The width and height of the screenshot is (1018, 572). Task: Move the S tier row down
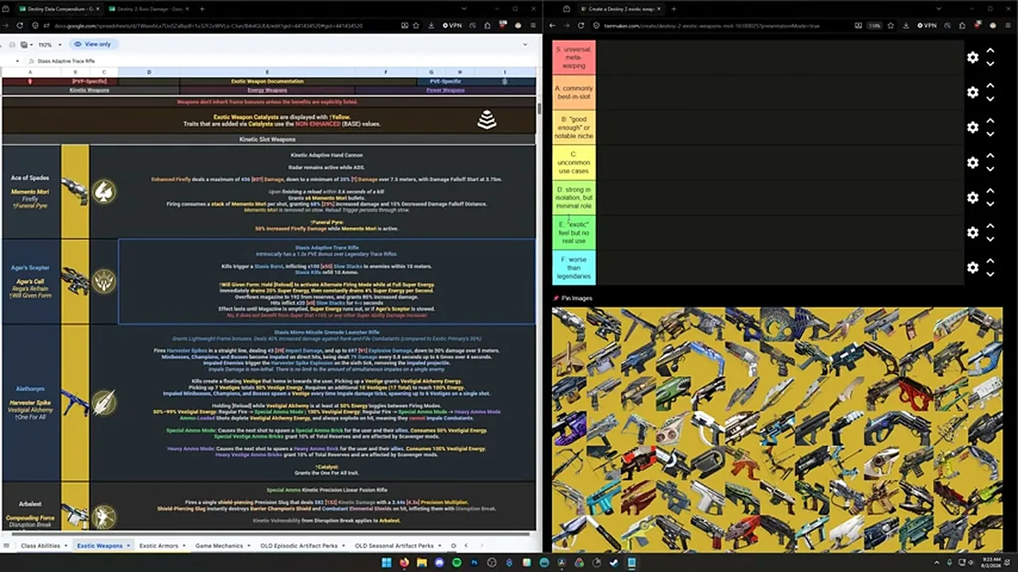[x=990, y=64]
